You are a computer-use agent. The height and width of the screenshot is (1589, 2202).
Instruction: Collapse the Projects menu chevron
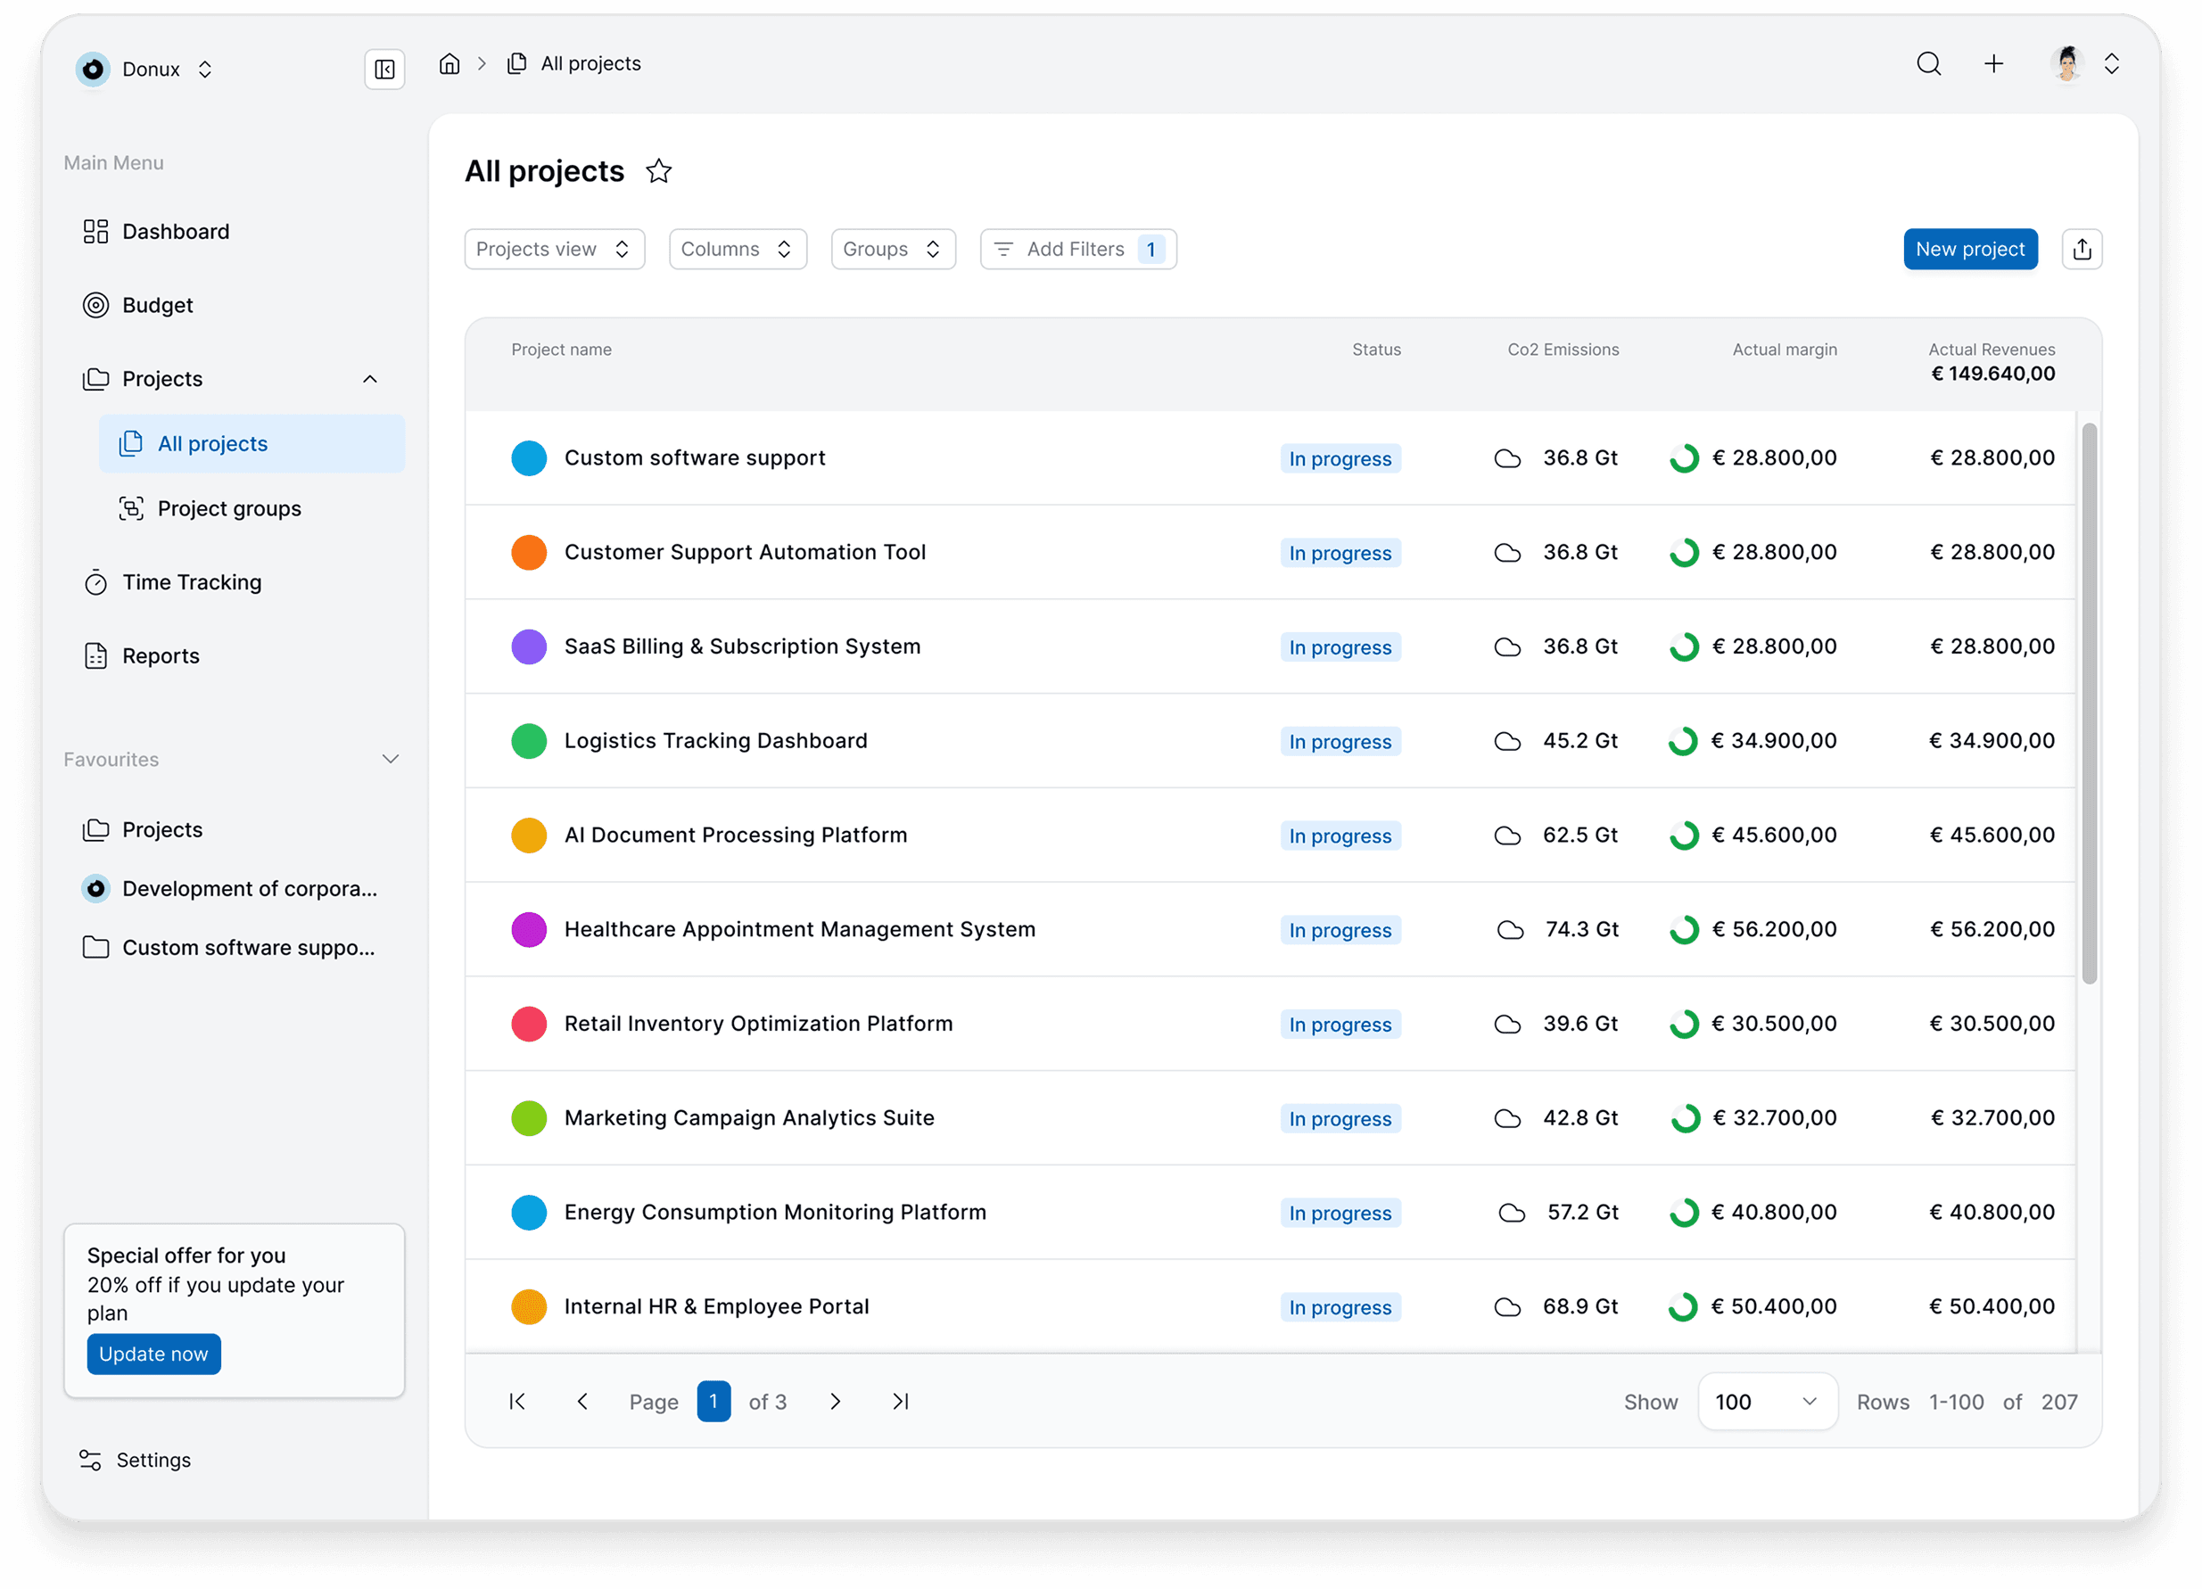tap(370, 379)
